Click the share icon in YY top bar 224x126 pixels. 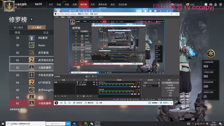[x=89, y=11]
